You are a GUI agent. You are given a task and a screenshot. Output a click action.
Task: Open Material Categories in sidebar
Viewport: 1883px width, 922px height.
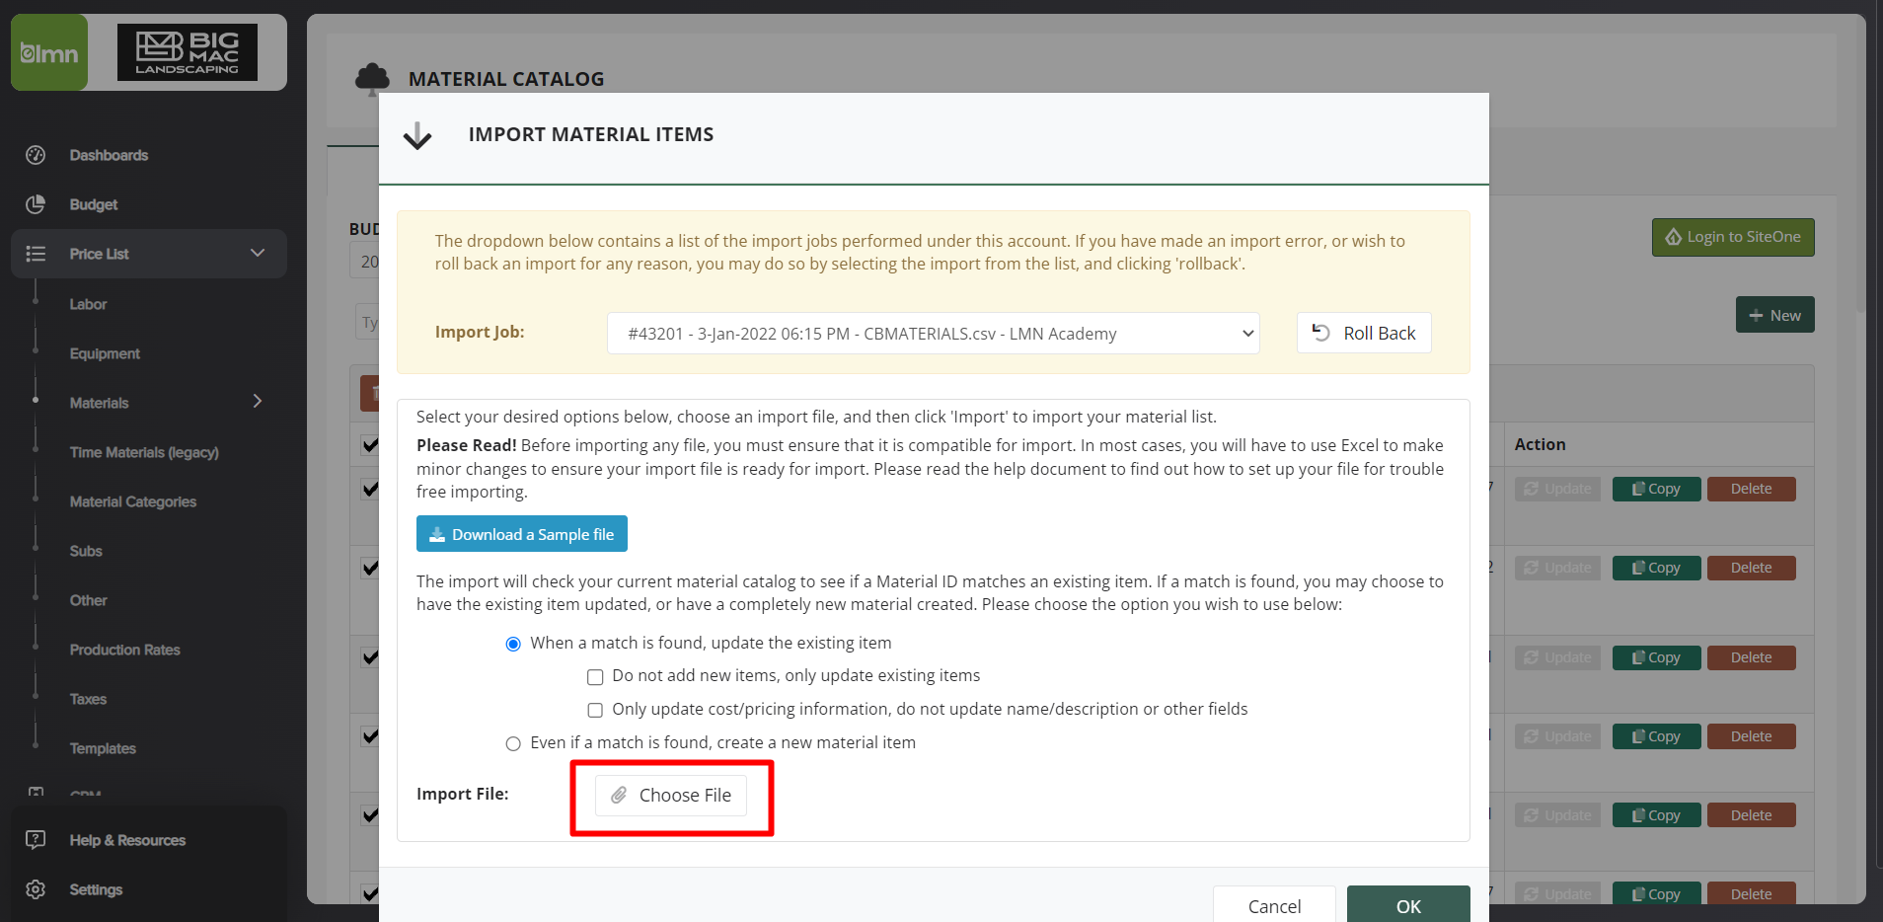tap(133, 501)
